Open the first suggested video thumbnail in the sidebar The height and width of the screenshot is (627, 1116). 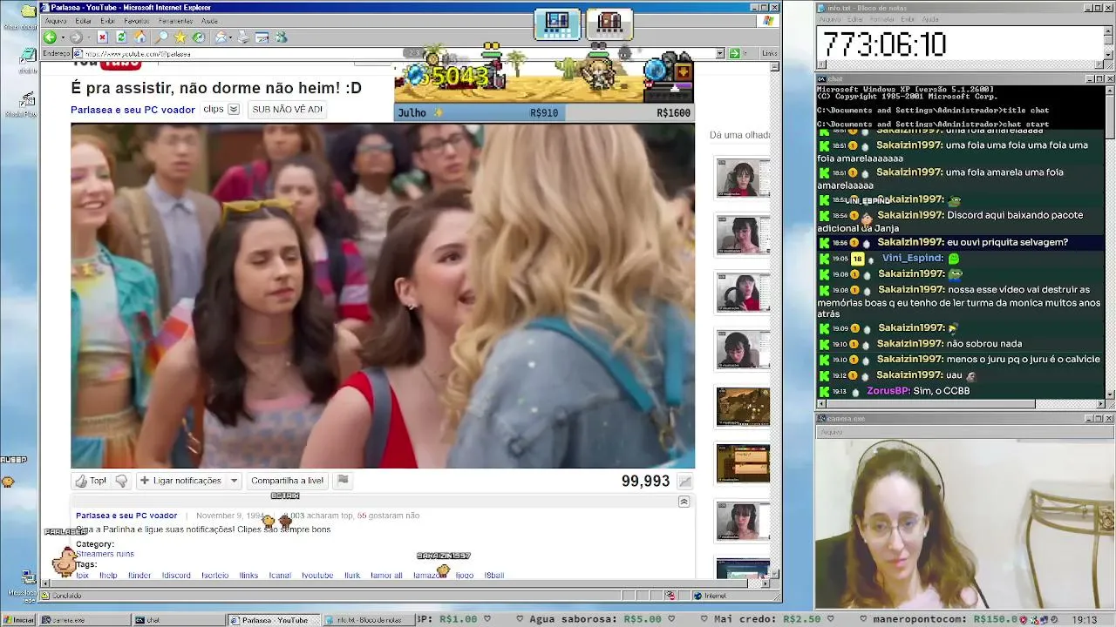click(743, 179)
